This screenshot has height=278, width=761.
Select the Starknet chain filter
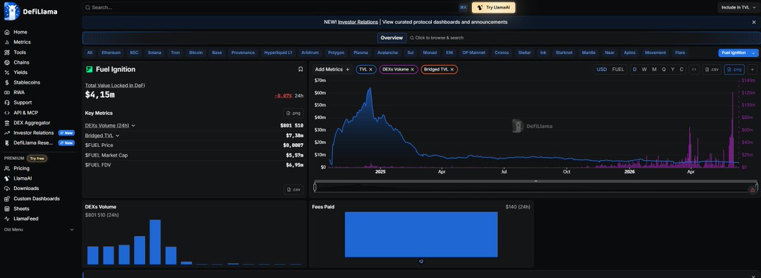[x=564, y=53]
